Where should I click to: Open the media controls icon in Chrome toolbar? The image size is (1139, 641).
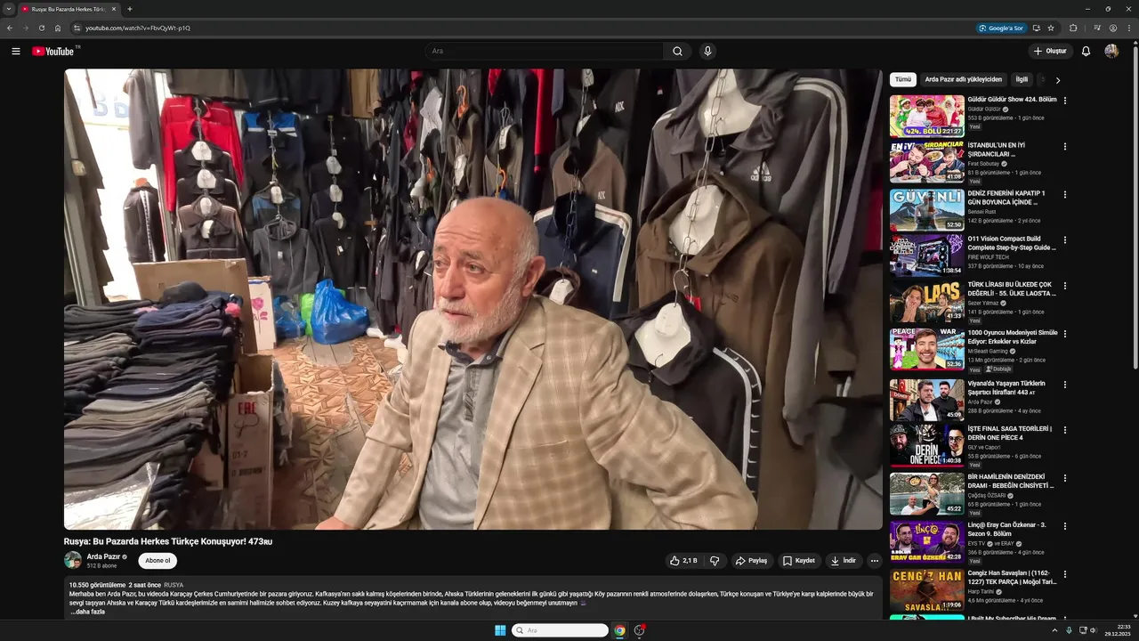1097,28
